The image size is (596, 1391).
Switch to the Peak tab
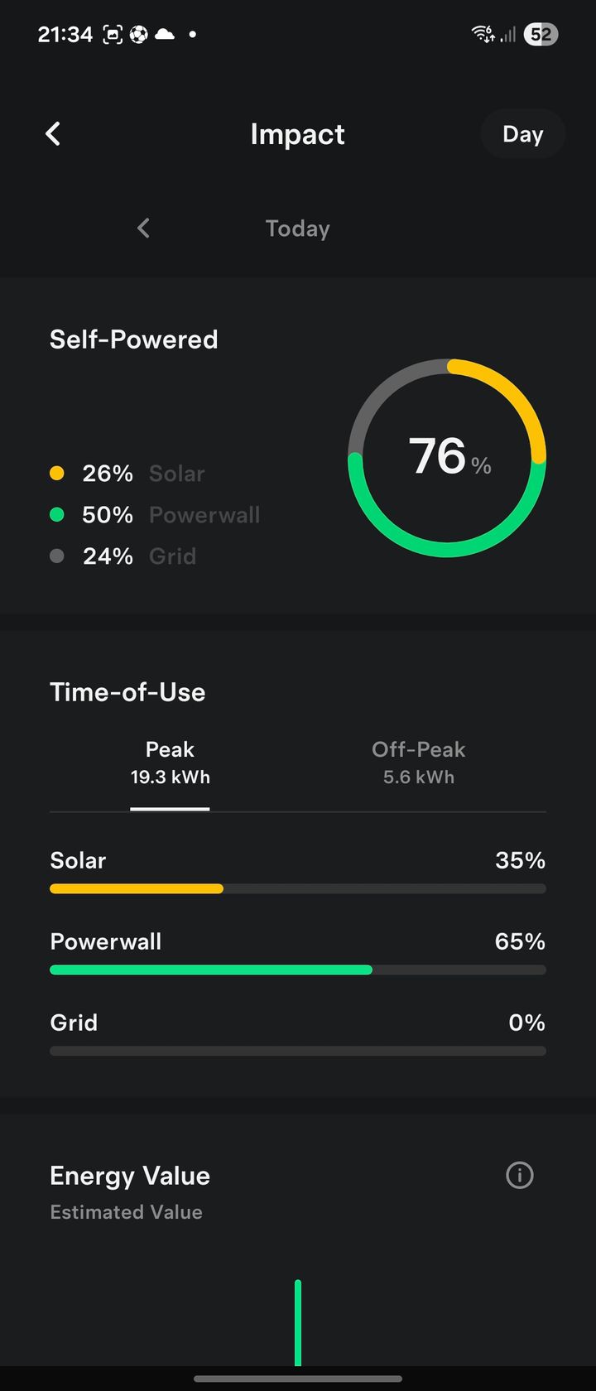170,763
